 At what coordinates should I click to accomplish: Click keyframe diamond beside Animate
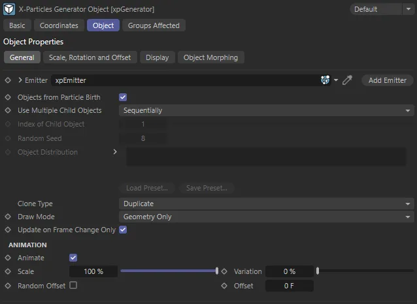(8, 258)
